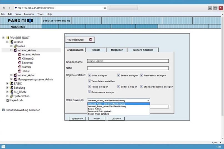Screen dimensions: 224x149
Task: Click the close icon beside Benutzerverwaltung schließen
Action: click(x=3, y=110)
